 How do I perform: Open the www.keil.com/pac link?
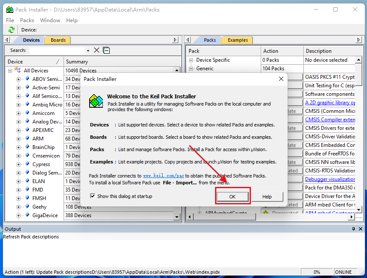pyautogui.click(x=163, y=176)
